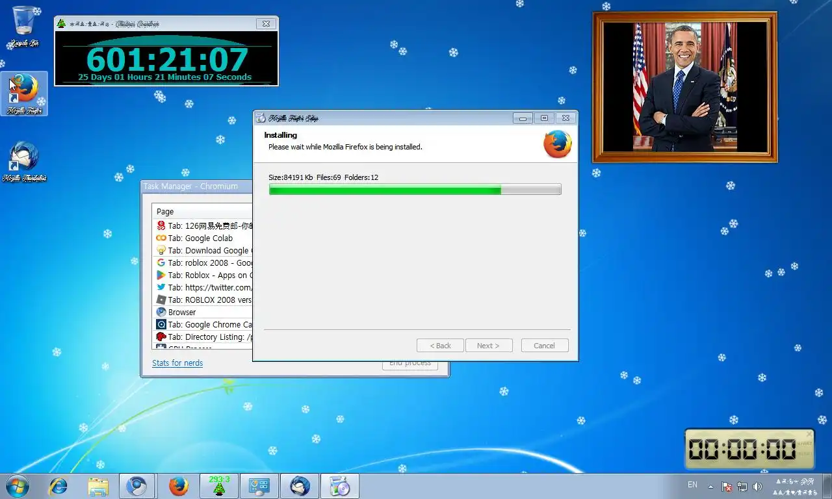
Task: Open the Stats for nerds link
Action: tap(177, 363)
